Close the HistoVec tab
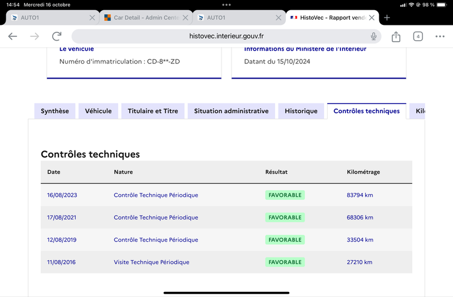The image size is (453, 297). tap(372, 18)
